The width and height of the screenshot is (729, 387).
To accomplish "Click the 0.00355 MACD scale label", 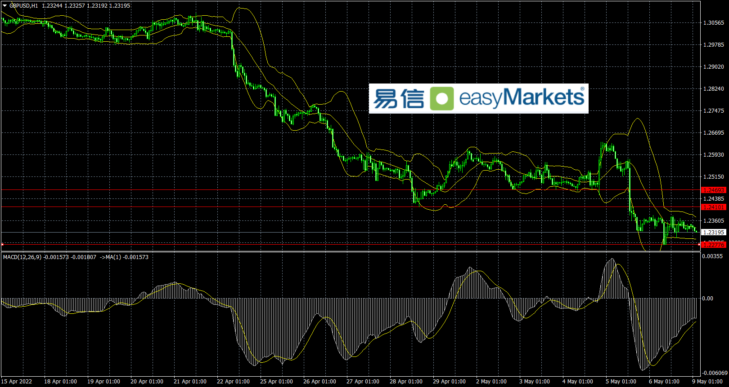I will pyautogui.click(x=713, y=256).
